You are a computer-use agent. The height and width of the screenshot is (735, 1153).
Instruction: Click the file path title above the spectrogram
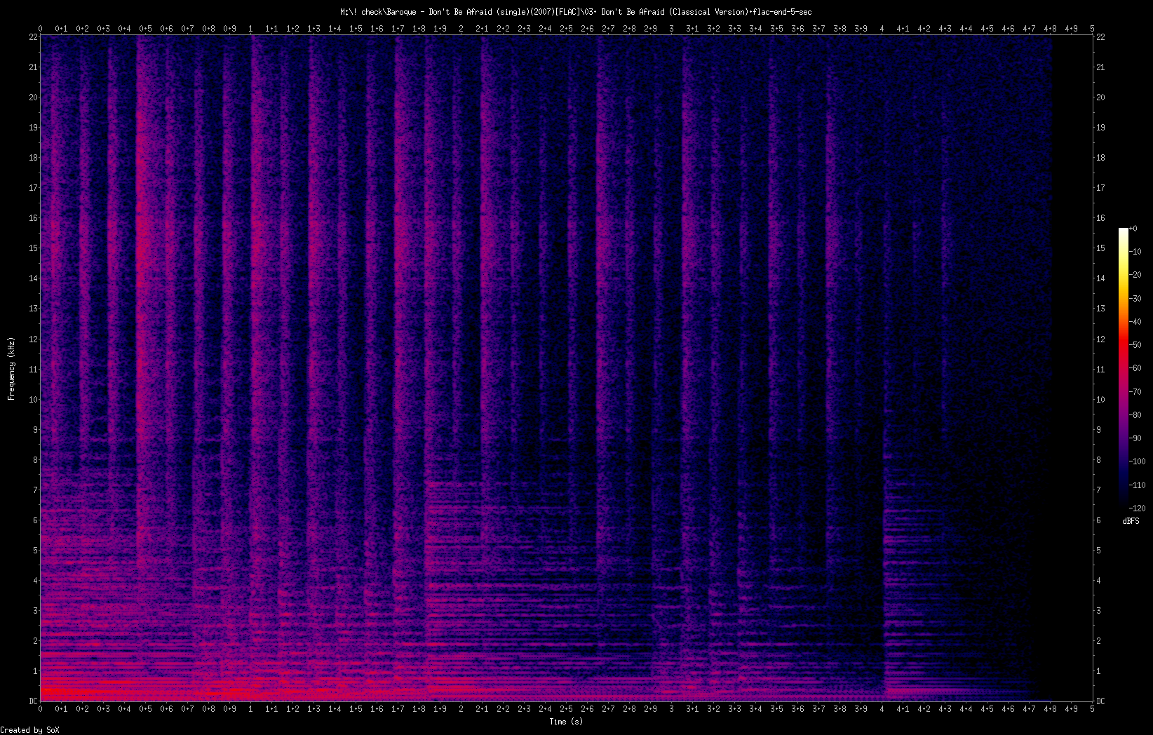576,12
